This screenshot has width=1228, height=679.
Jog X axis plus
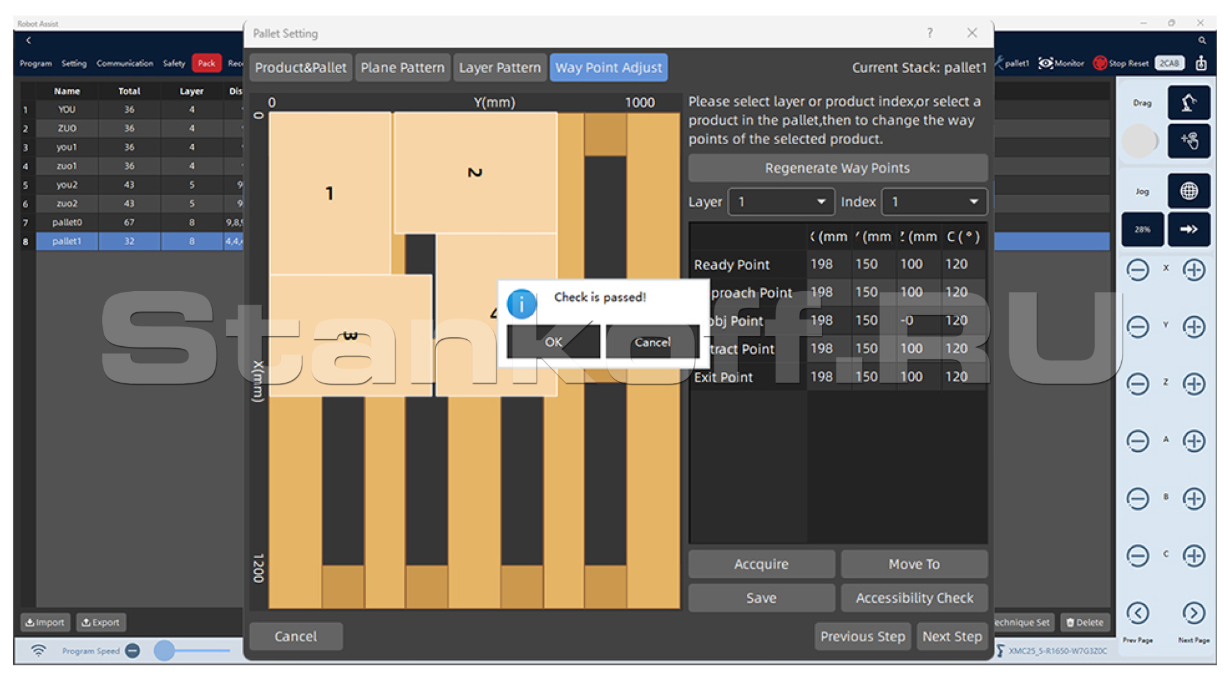(1193, 270)
